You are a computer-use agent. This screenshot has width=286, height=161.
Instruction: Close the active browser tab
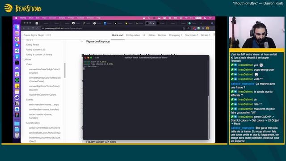[154, 23]
